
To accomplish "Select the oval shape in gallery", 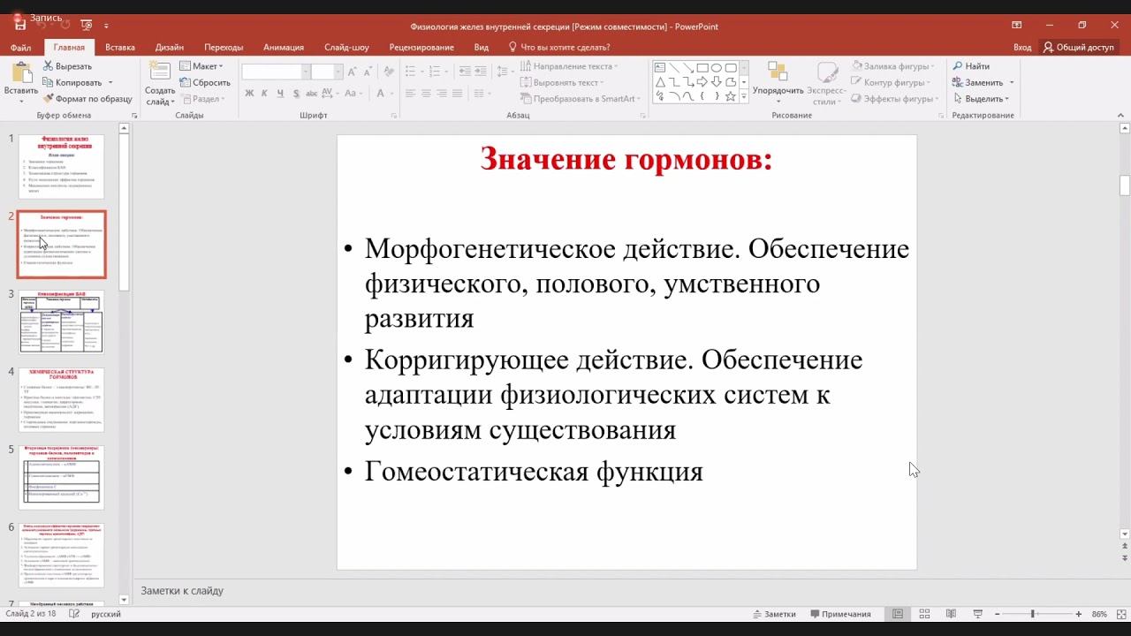I will [x=717, y=67].
